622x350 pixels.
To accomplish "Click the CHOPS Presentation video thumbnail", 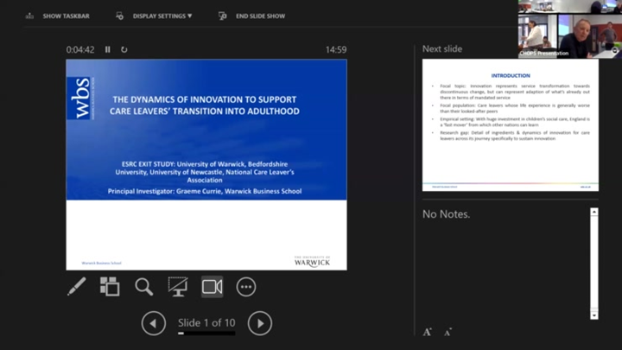I will [x=543, y=30].
